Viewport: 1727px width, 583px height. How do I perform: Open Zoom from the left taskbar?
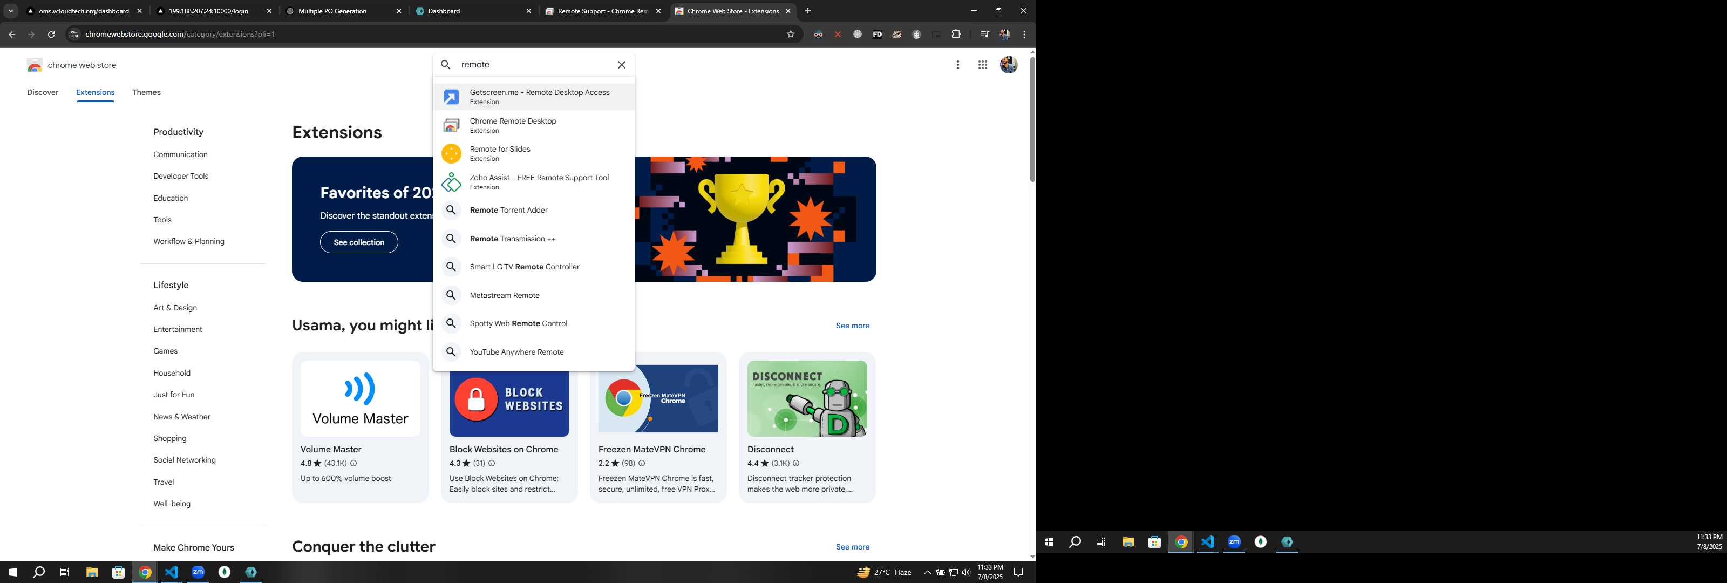tap(198, 572)
